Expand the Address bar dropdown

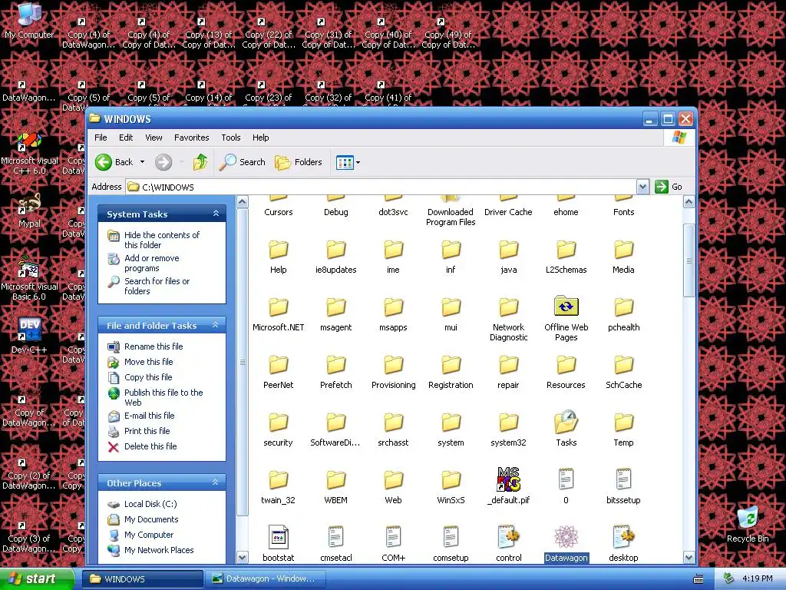pos(642,187)
